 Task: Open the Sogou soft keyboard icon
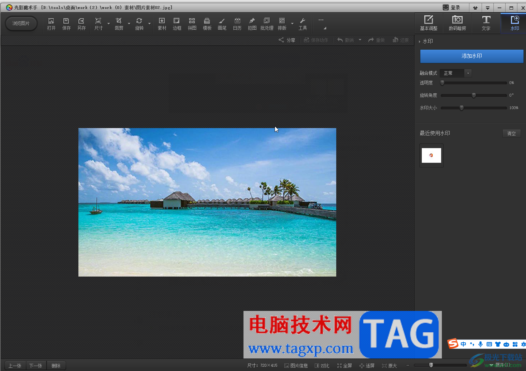point(489,344)
